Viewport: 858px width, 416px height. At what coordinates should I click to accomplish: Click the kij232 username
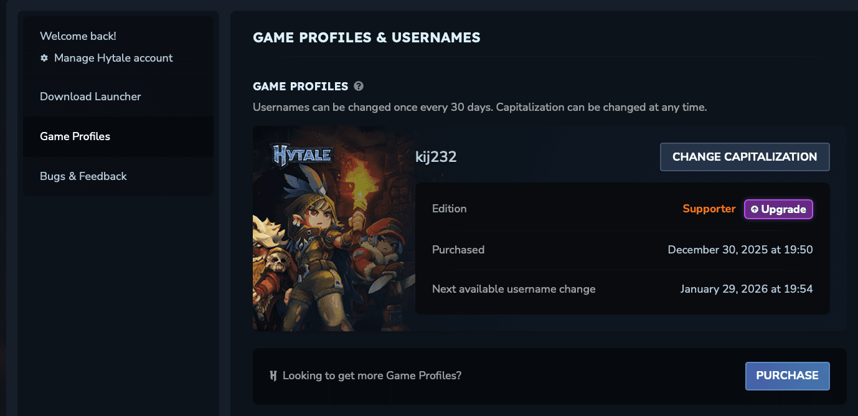click(436, 157)
